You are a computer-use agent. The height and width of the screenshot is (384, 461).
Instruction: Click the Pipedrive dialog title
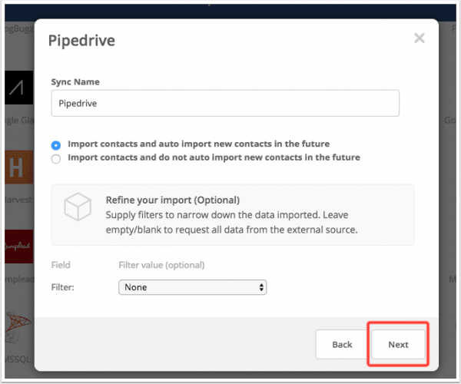pyautogui.click(x=81, y=41)
